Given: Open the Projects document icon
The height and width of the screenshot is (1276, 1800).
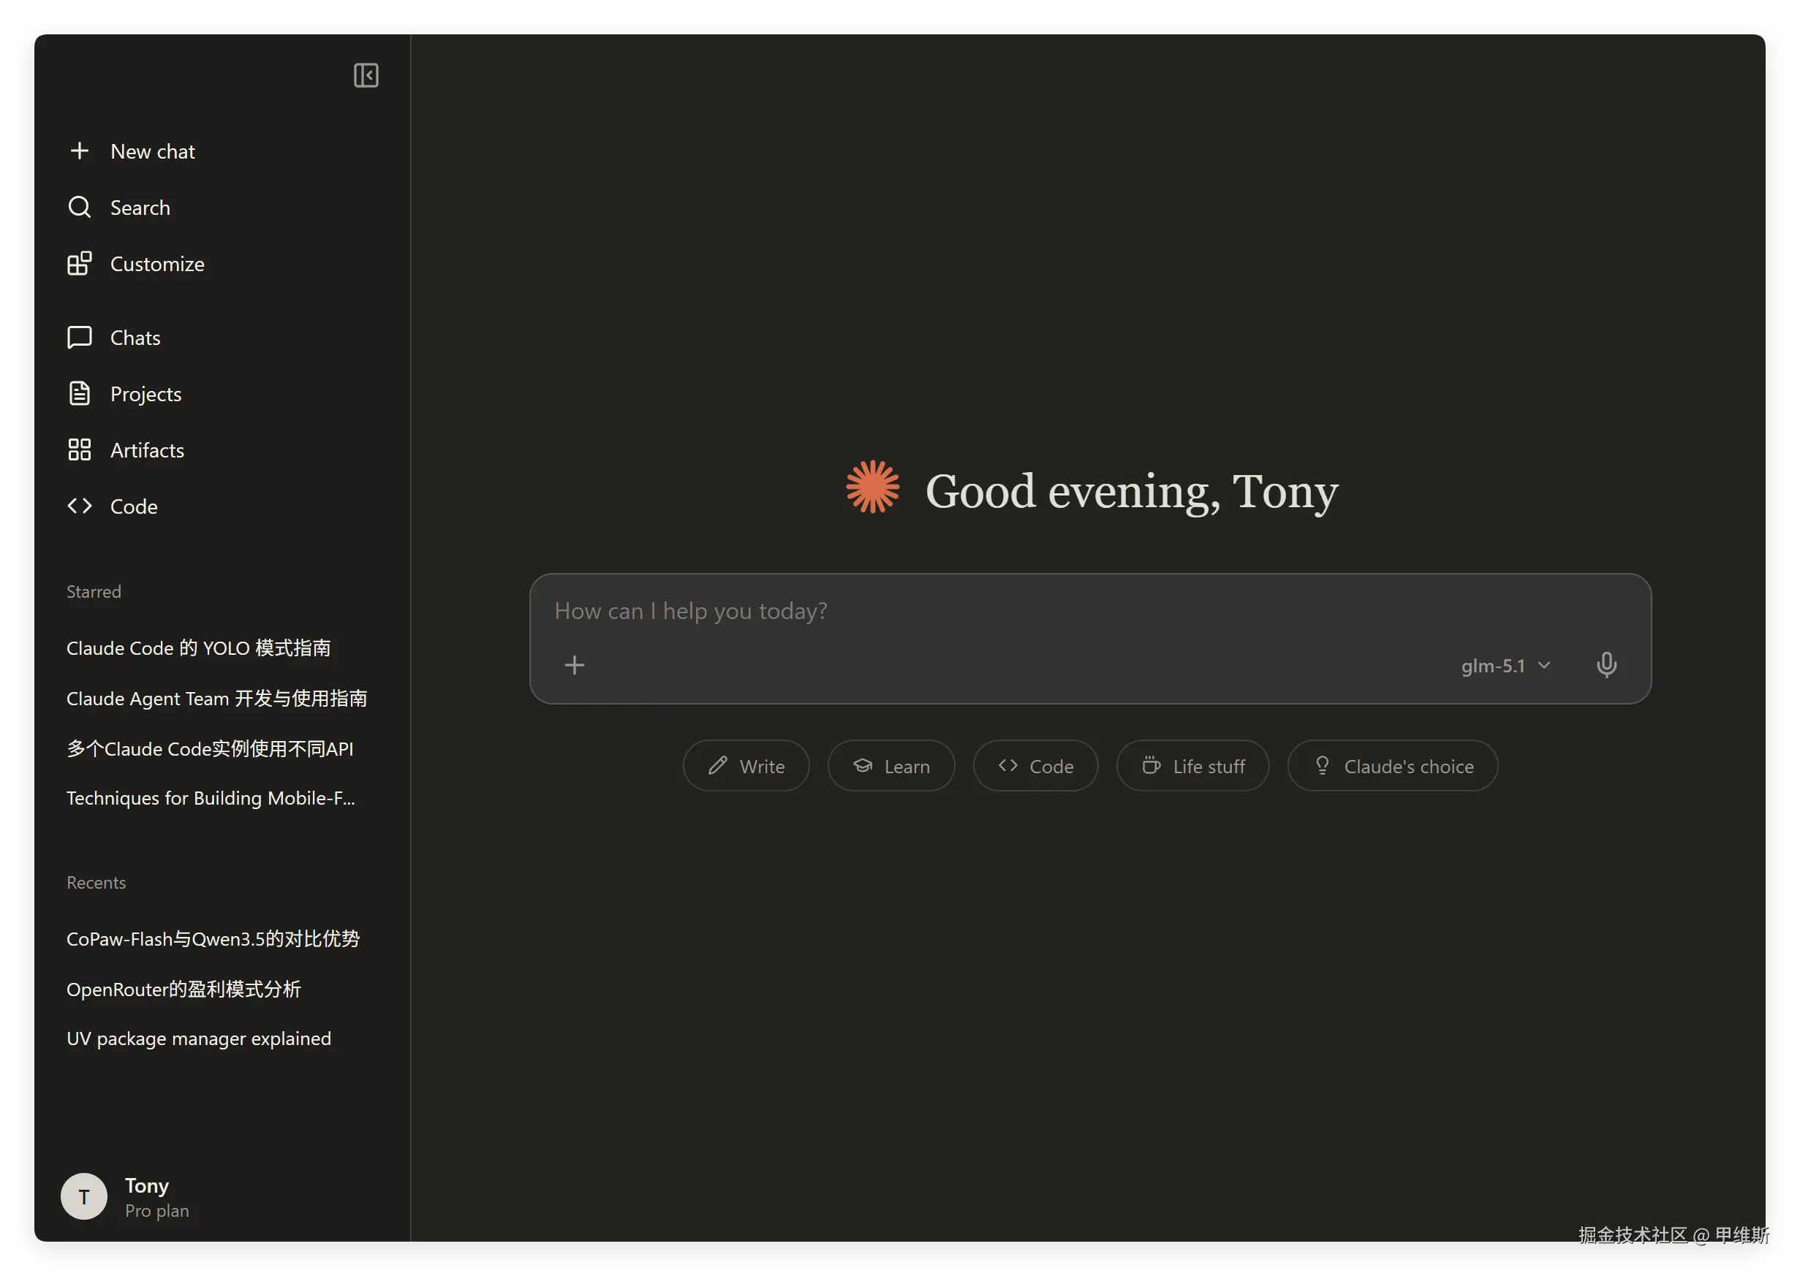Looking at the screenshot, I should (x=80, y=394).
